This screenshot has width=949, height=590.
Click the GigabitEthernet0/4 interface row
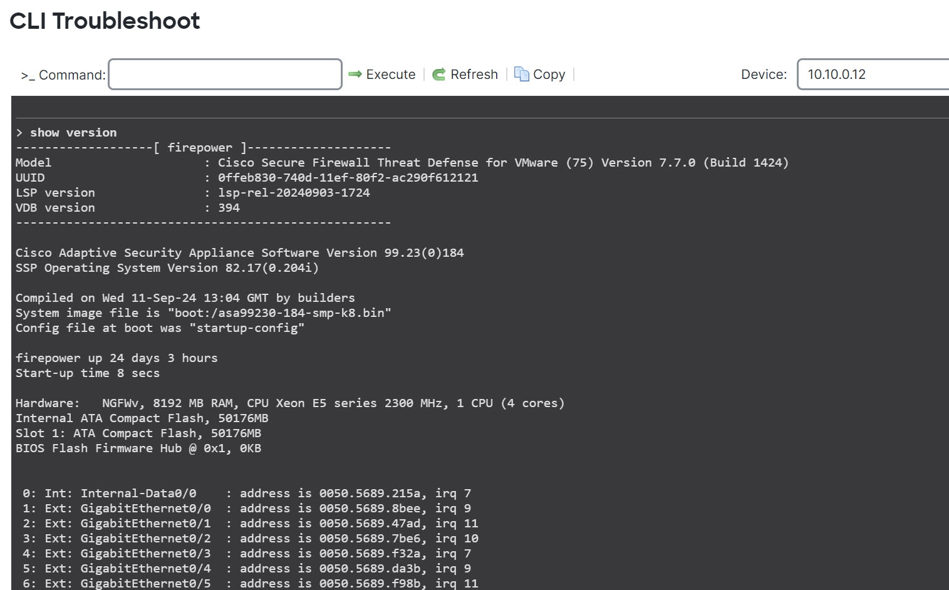coord(247,568)
